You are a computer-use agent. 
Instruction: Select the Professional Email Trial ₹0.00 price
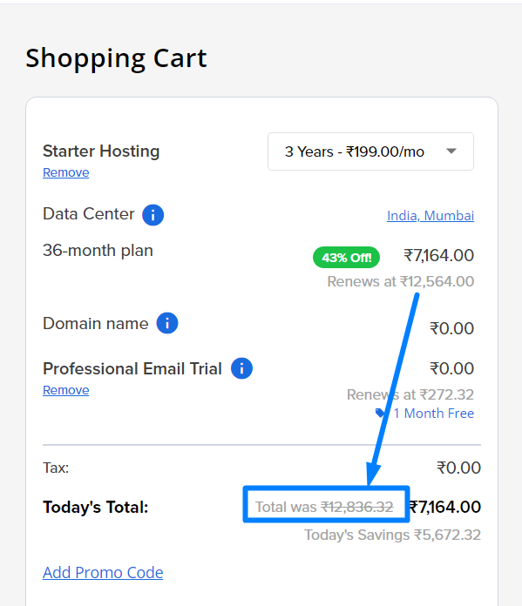pos(452,368)
